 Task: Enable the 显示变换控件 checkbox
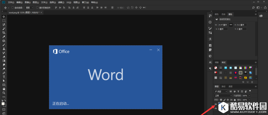pos(37,8)
